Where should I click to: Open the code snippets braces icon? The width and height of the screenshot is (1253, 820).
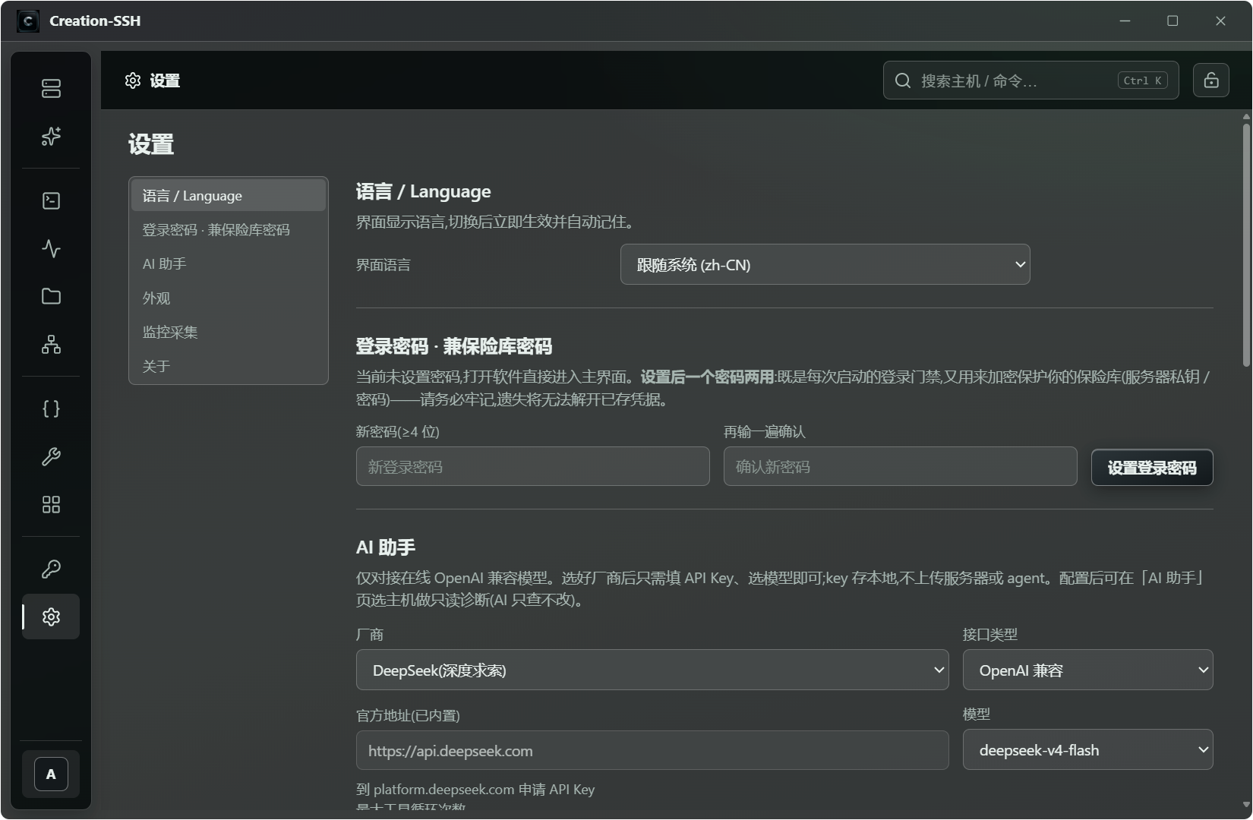pyautogui.click(x=51, y=408)
